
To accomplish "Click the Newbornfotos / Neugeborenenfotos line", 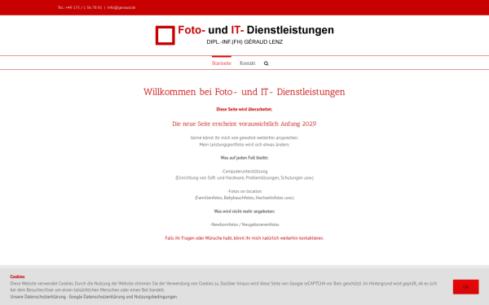I will click(244, 224).
